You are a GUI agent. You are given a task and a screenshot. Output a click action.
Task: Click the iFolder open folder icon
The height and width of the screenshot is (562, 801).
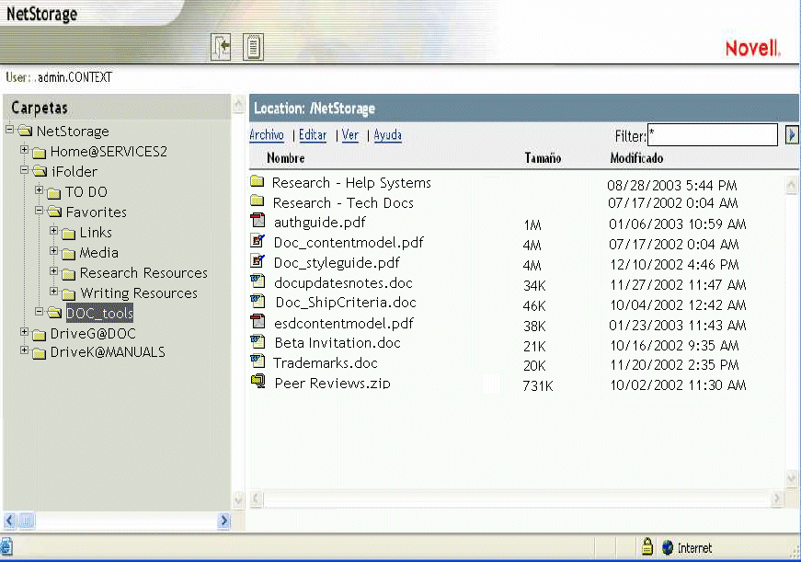(40, 172)
